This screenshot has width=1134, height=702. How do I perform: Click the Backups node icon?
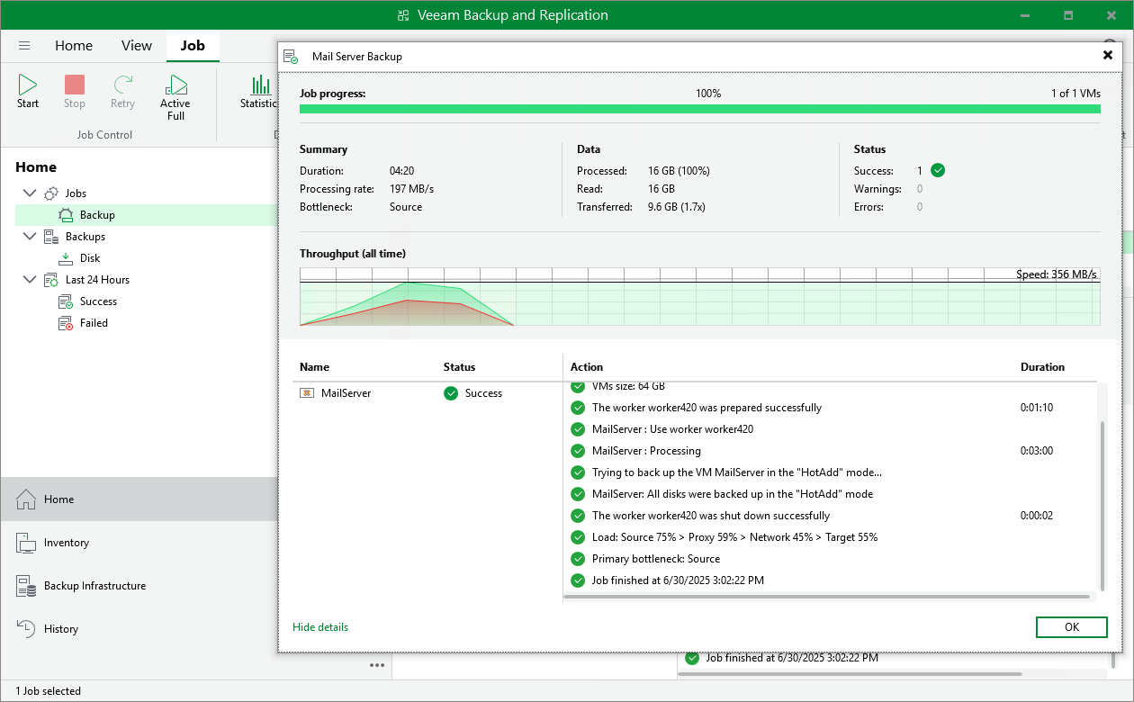pos(52,237)
